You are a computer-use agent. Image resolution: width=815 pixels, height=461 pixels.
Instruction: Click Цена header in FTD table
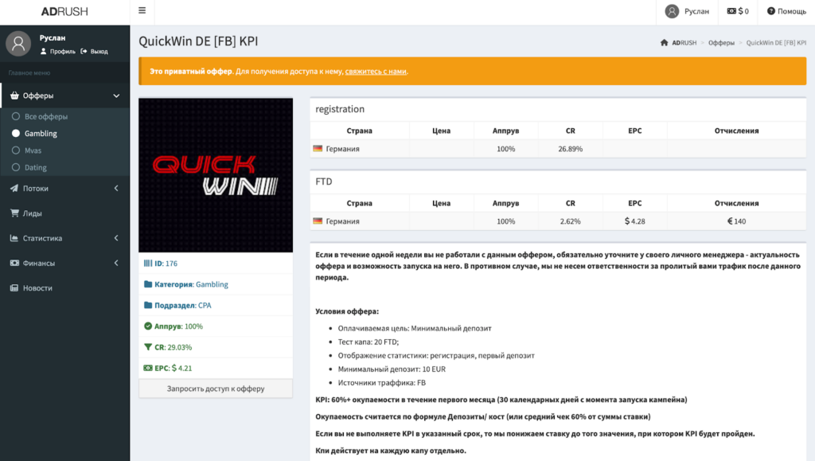441,203
